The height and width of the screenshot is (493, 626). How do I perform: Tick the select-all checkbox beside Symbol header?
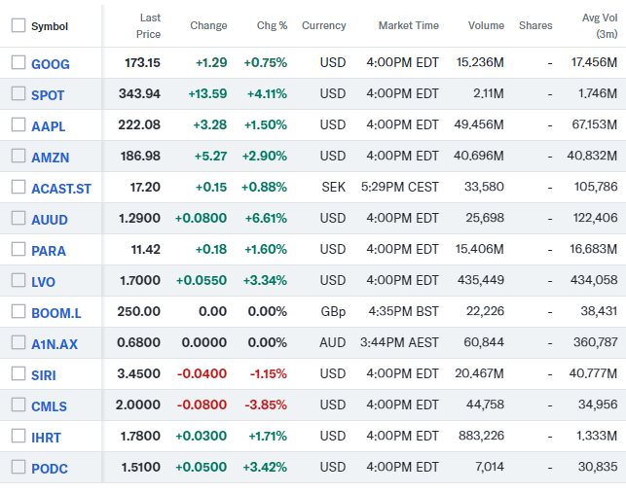pos(18,26)
